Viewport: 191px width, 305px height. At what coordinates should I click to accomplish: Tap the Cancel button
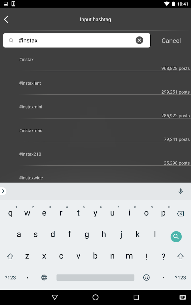(171, 41)
